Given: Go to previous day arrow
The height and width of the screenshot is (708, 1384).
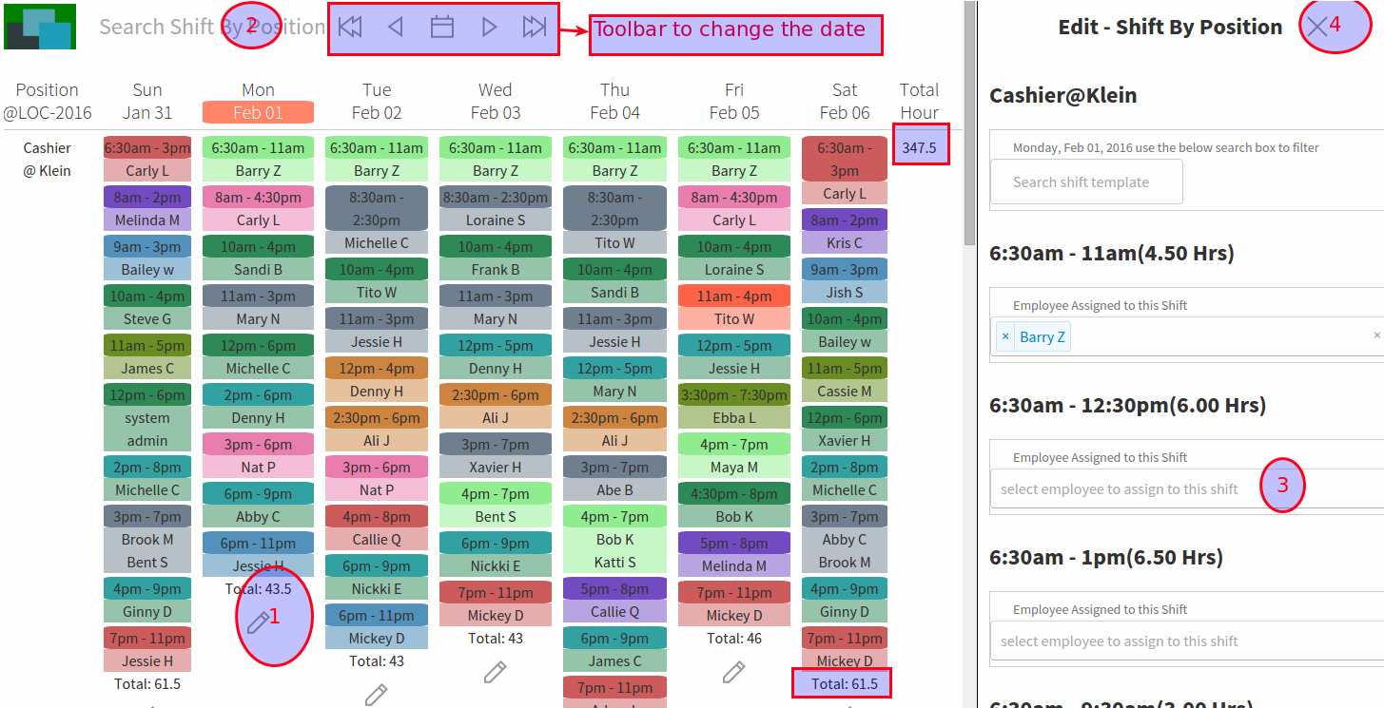Looking at the screenshot, I should coord(396,28).
